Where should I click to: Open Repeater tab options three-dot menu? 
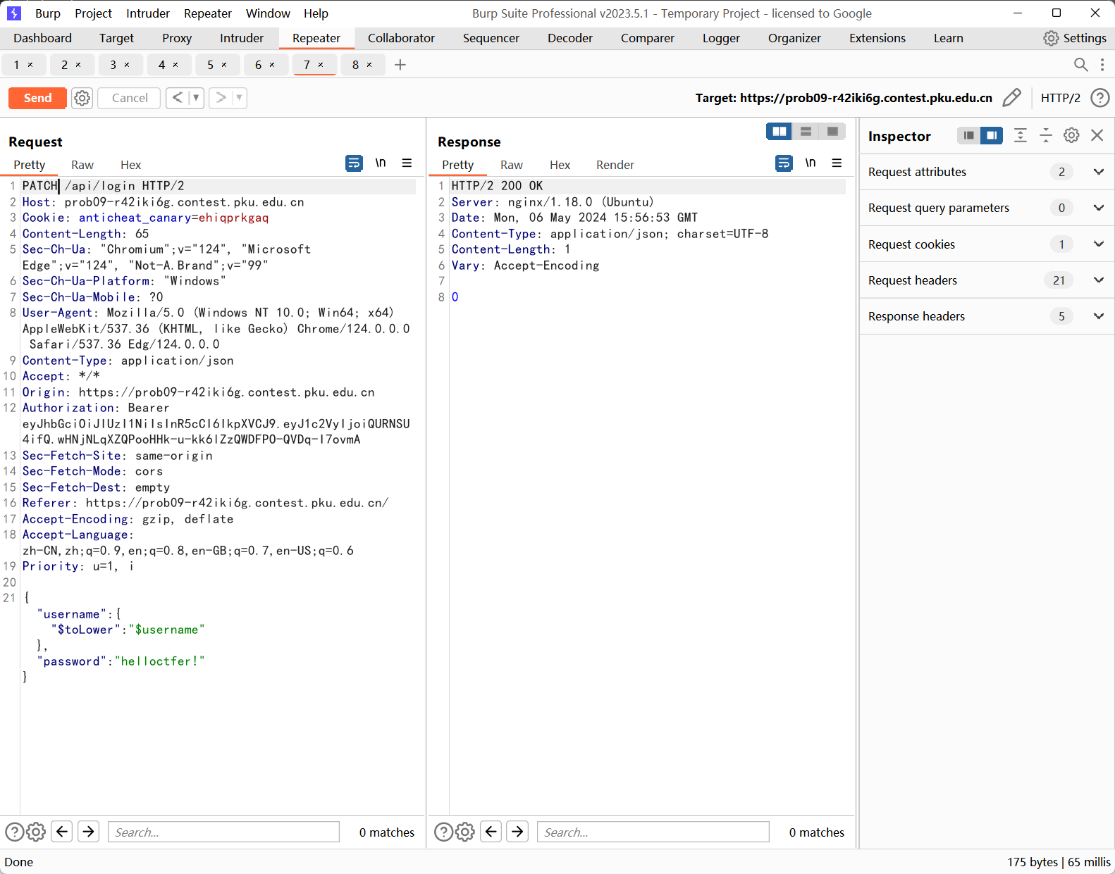point(1102,65)
